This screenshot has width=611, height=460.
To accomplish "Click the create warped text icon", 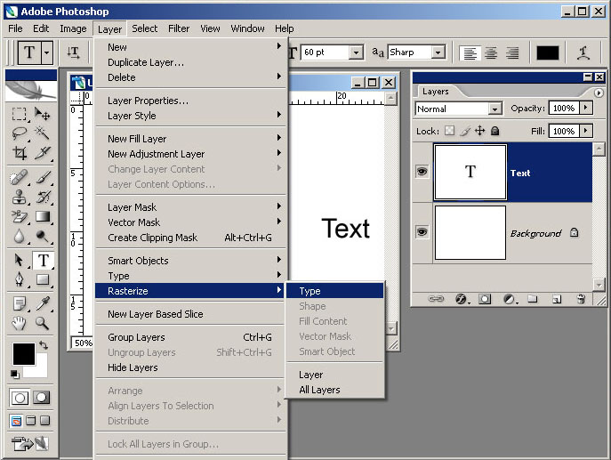I will pos(583,52).
